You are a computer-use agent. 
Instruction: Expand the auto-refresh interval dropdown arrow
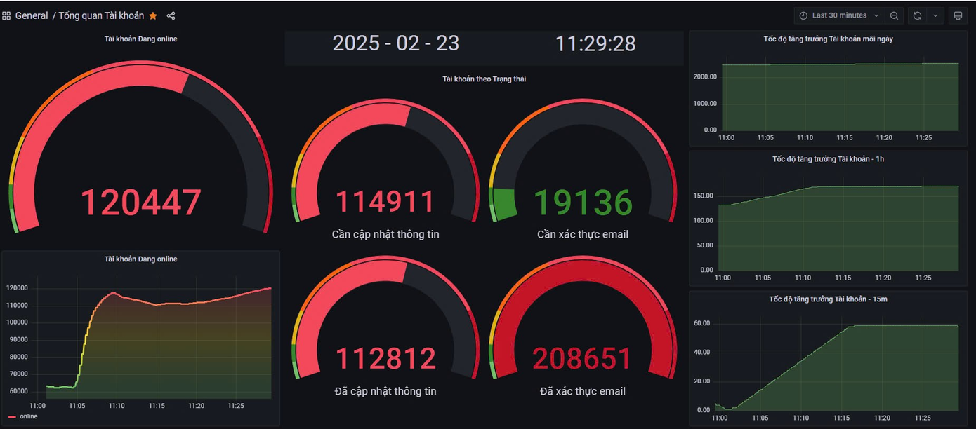click(935, 15)
